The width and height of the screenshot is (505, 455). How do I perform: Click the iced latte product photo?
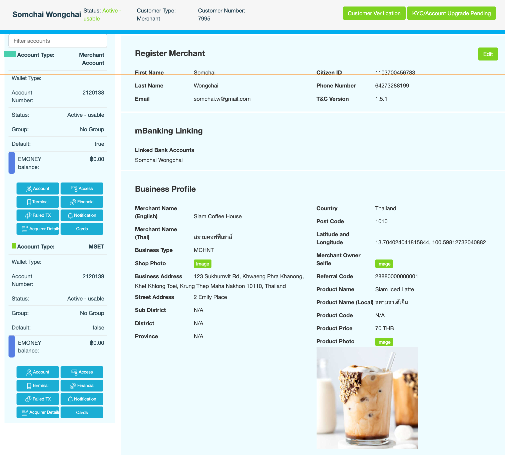[x=367, y=397]
